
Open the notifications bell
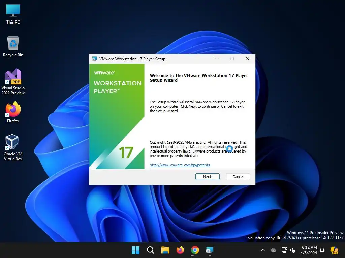(x=322, y=250)
